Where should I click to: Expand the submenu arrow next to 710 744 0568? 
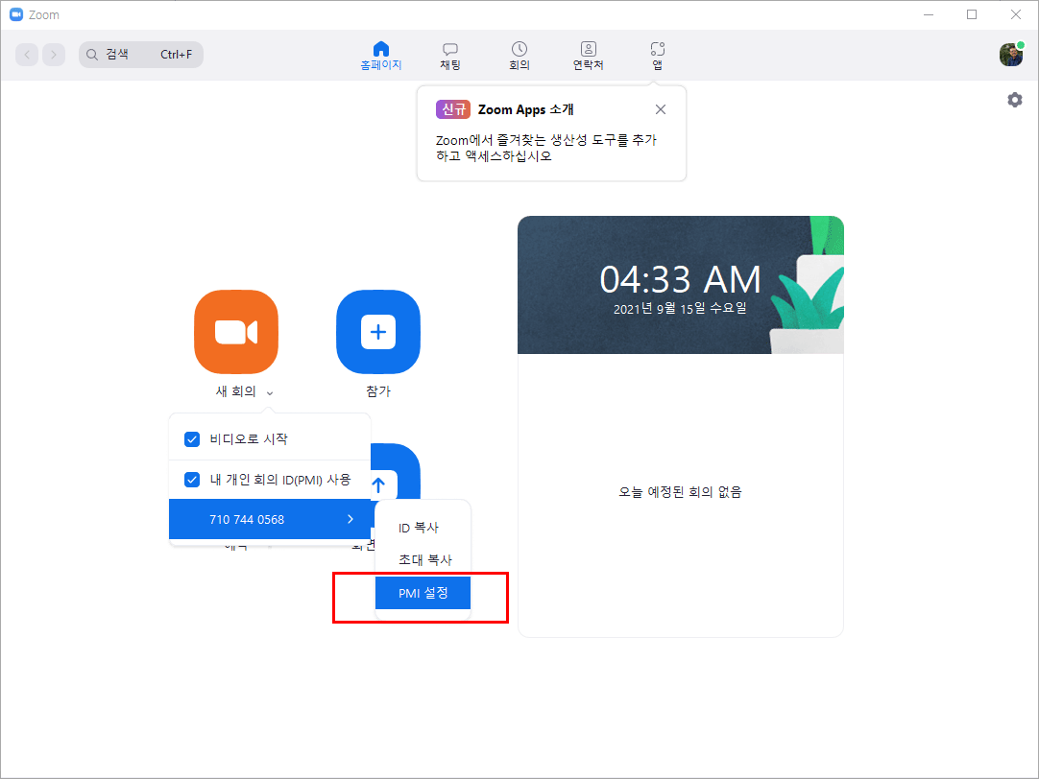pos(350,520)
